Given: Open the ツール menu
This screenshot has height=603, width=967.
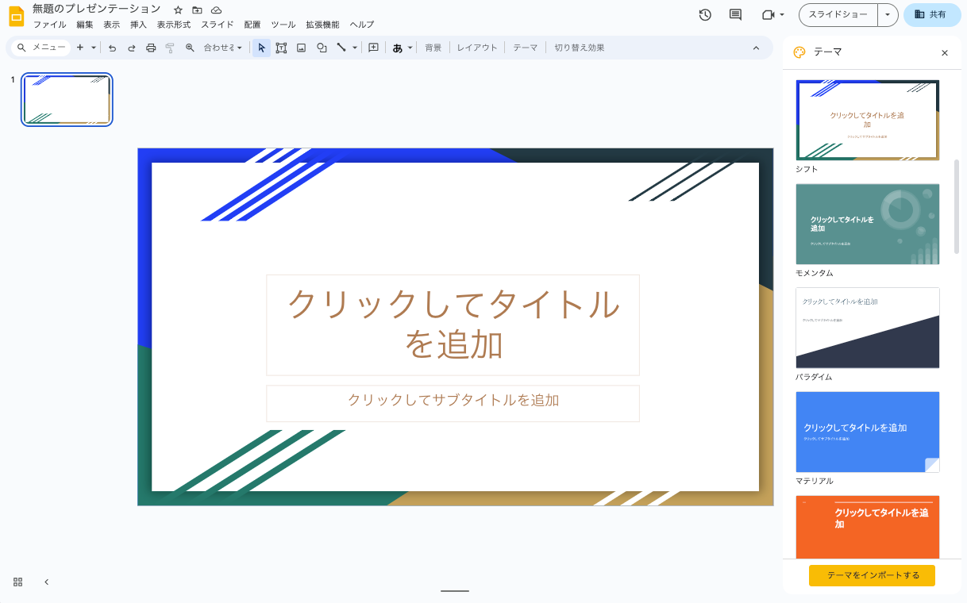Looking at the screenshot, I should tap(283, 25).
